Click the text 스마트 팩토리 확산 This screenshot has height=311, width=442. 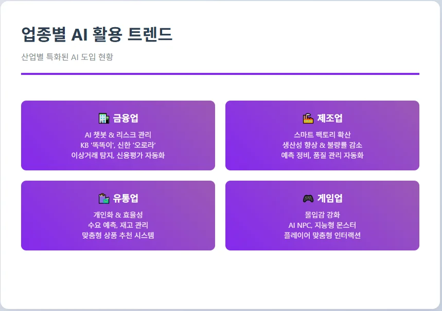[x=322, y=134]
